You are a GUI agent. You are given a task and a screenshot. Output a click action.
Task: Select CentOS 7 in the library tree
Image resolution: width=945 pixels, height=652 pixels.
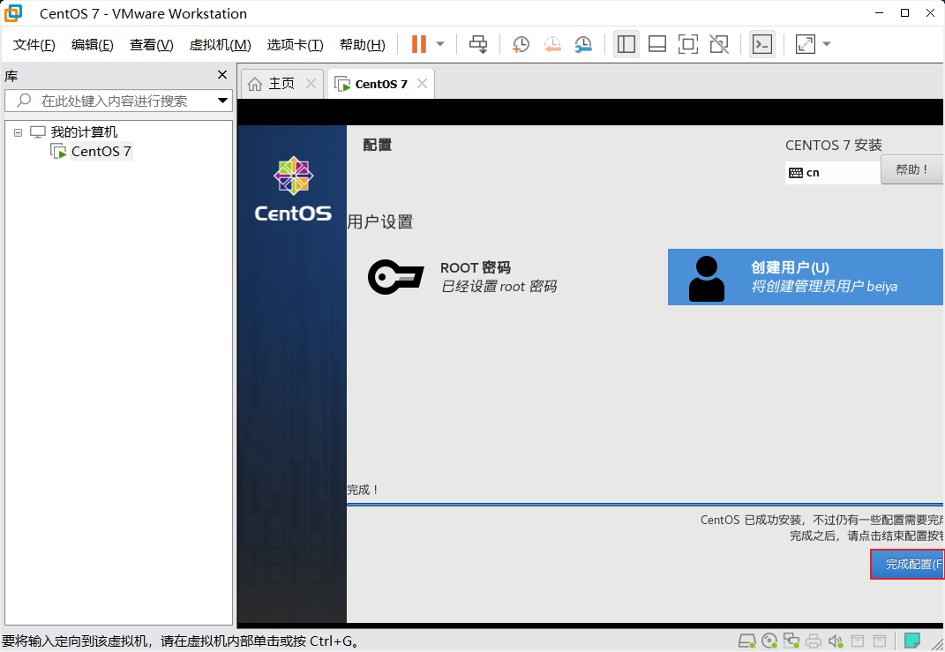[101, 151]
